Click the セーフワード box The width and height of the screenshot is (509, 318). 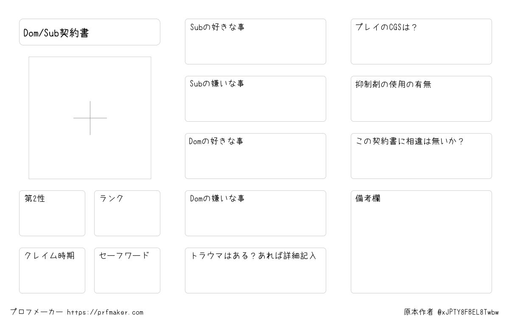[x=127, y=271]
